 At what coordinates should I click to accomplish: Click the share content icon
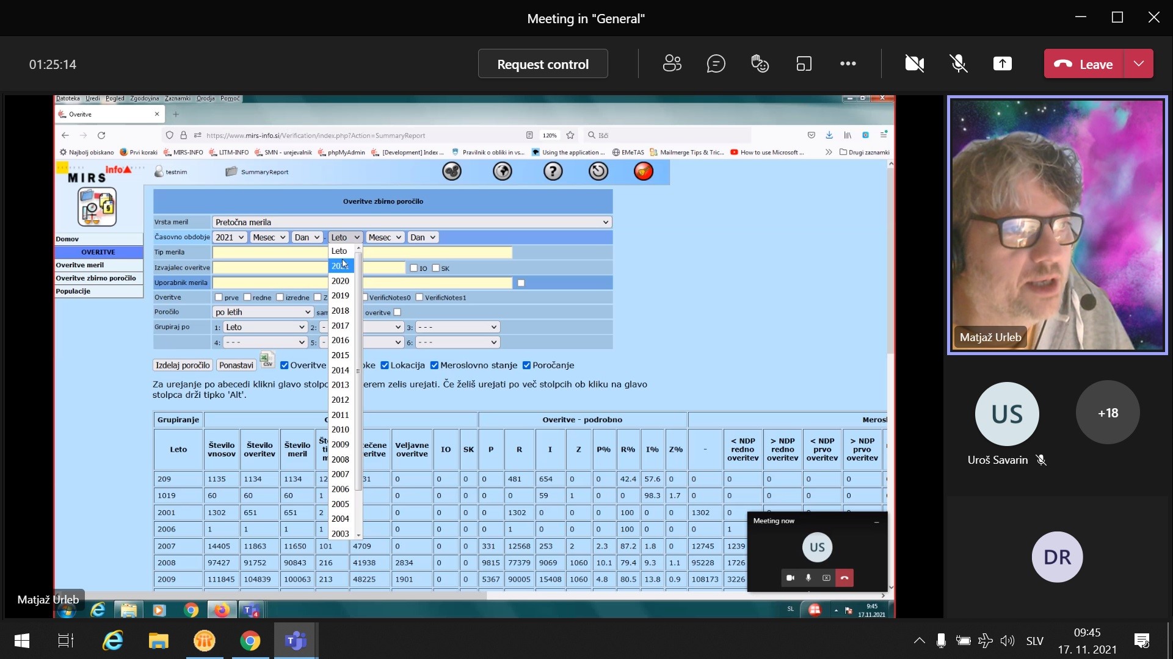1002,63
